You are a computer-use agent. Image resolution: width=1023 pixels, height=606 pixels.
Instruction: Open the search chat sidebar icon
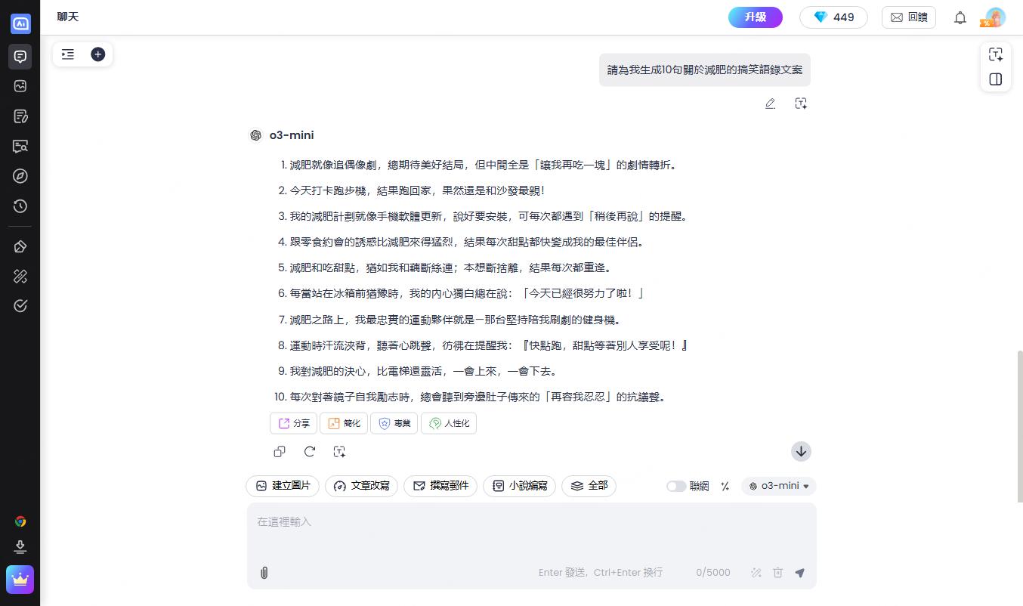[20, 147]
